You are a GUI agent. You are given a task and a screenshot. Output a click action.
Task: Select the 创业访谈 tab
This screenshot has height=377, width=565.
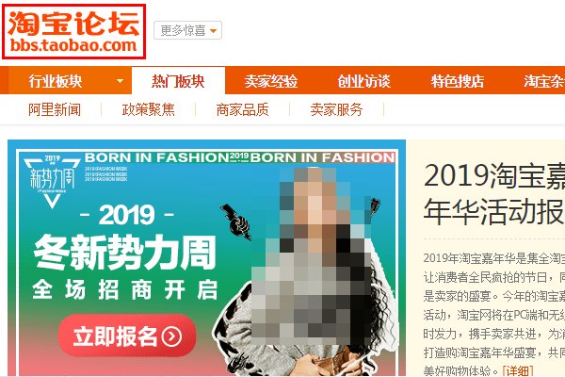[363, 81]
